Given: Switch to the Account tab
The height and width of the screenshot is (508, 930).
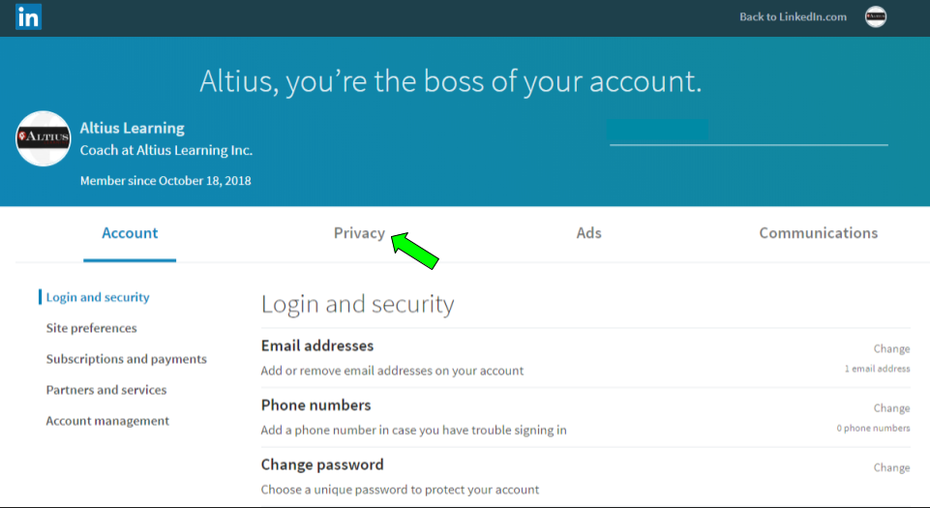Looking at the screenshot, I should [x=130, y=233].
